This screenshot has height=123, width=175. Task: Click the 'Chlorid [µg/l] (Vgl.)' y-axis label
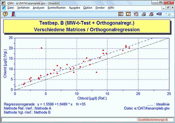pos(5,64)
